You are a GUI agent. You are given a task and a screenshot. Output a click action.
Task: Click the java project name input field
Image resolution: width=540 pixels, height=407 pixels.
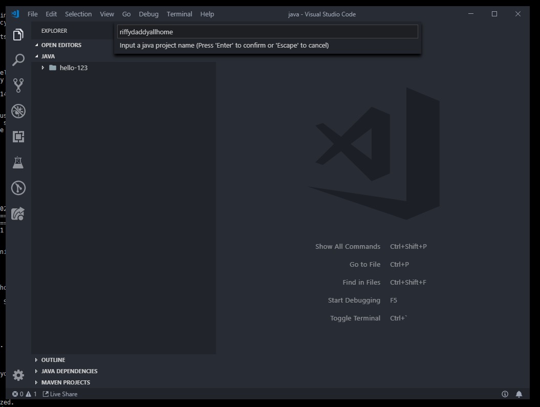coord(268,32)
